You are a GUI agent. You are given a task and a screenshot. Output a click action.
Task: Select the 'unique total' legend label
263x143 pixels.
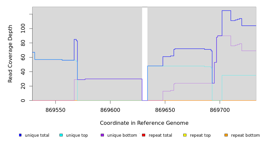(x=37, y=135)
